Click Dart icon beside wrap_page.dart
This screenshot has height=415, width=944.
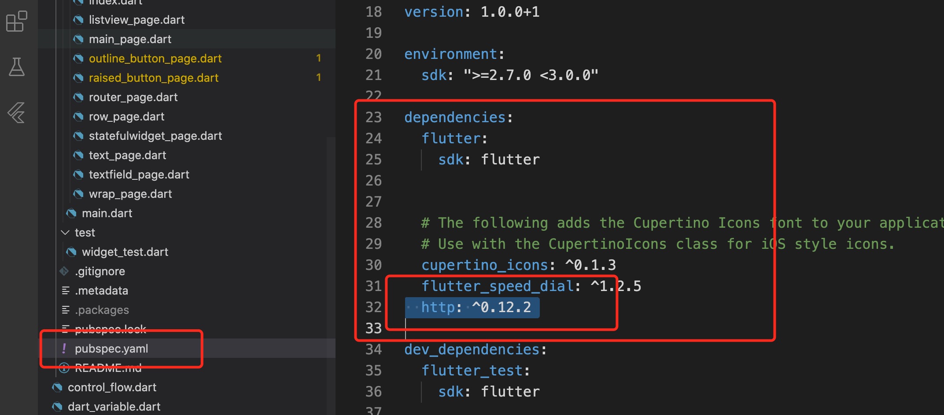click(x=78, y=194)
